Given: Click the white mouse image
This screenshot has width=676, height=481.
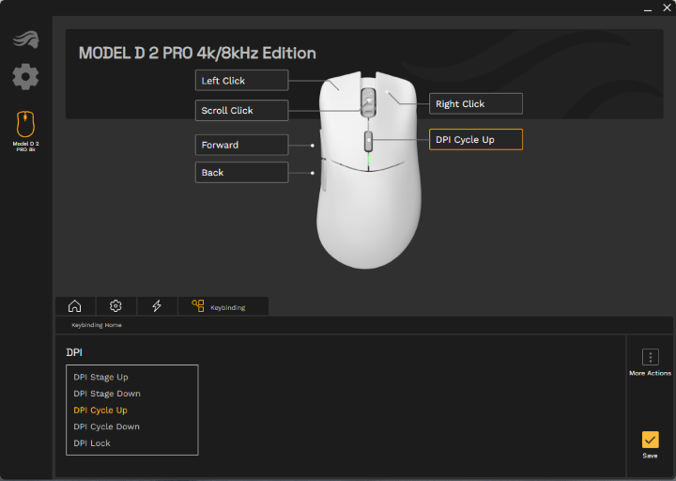Looking at the screenshot, I should (369, 170).
